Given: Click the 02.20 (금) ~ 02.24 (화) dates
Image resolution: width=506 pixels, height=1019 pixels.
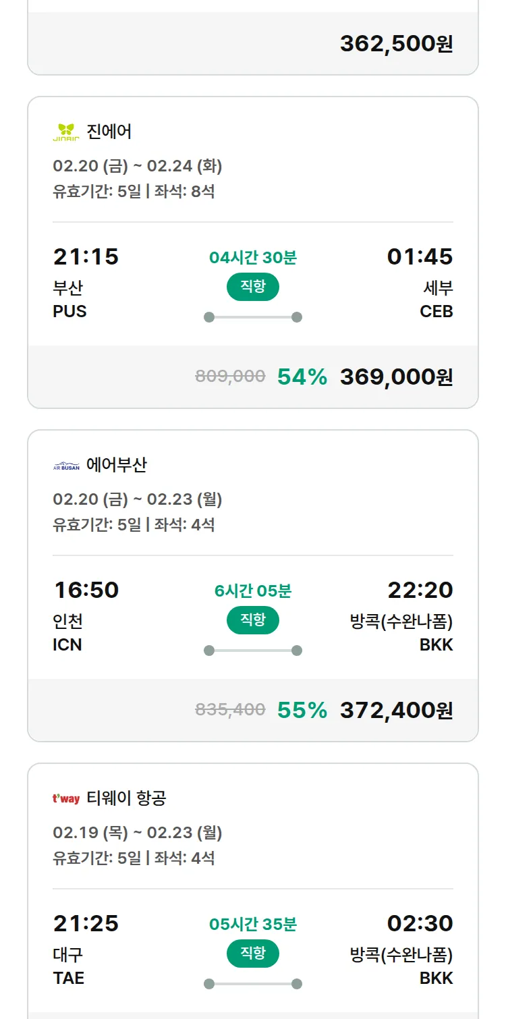Looking at the screenshot, I should (x=138, y=166).
